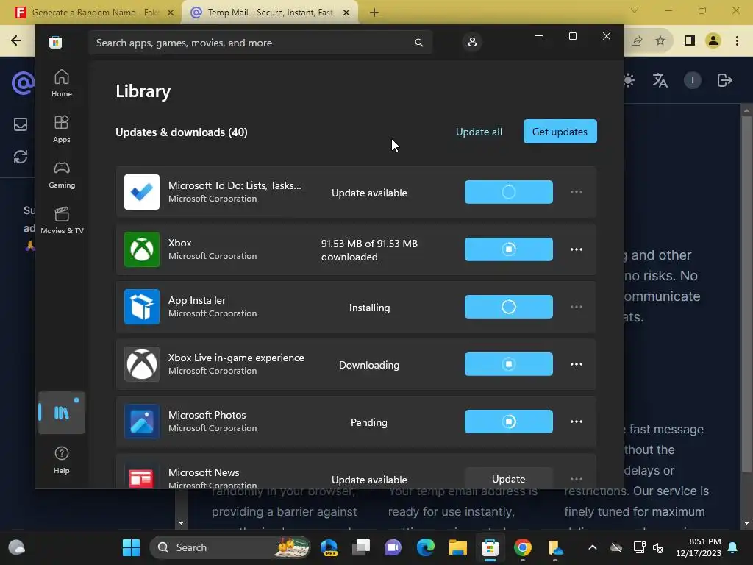Click the App Installer app icon
The width and height of the screenshot is (753, 565).
click(142, 307)
